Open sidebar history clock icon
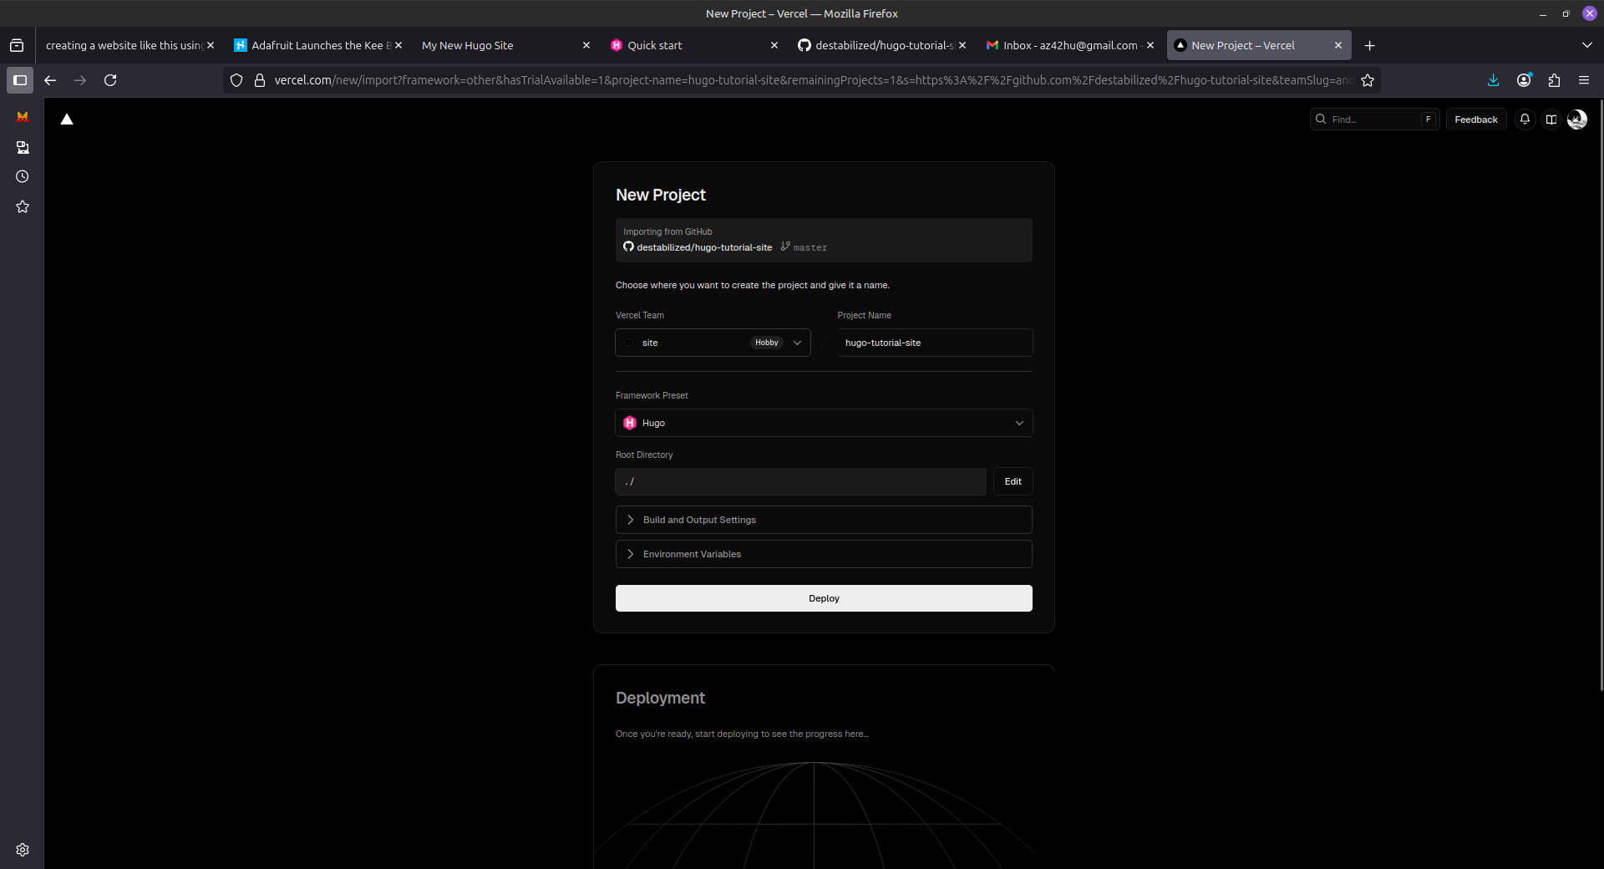The image size is (1604, 869). (23, 176)
